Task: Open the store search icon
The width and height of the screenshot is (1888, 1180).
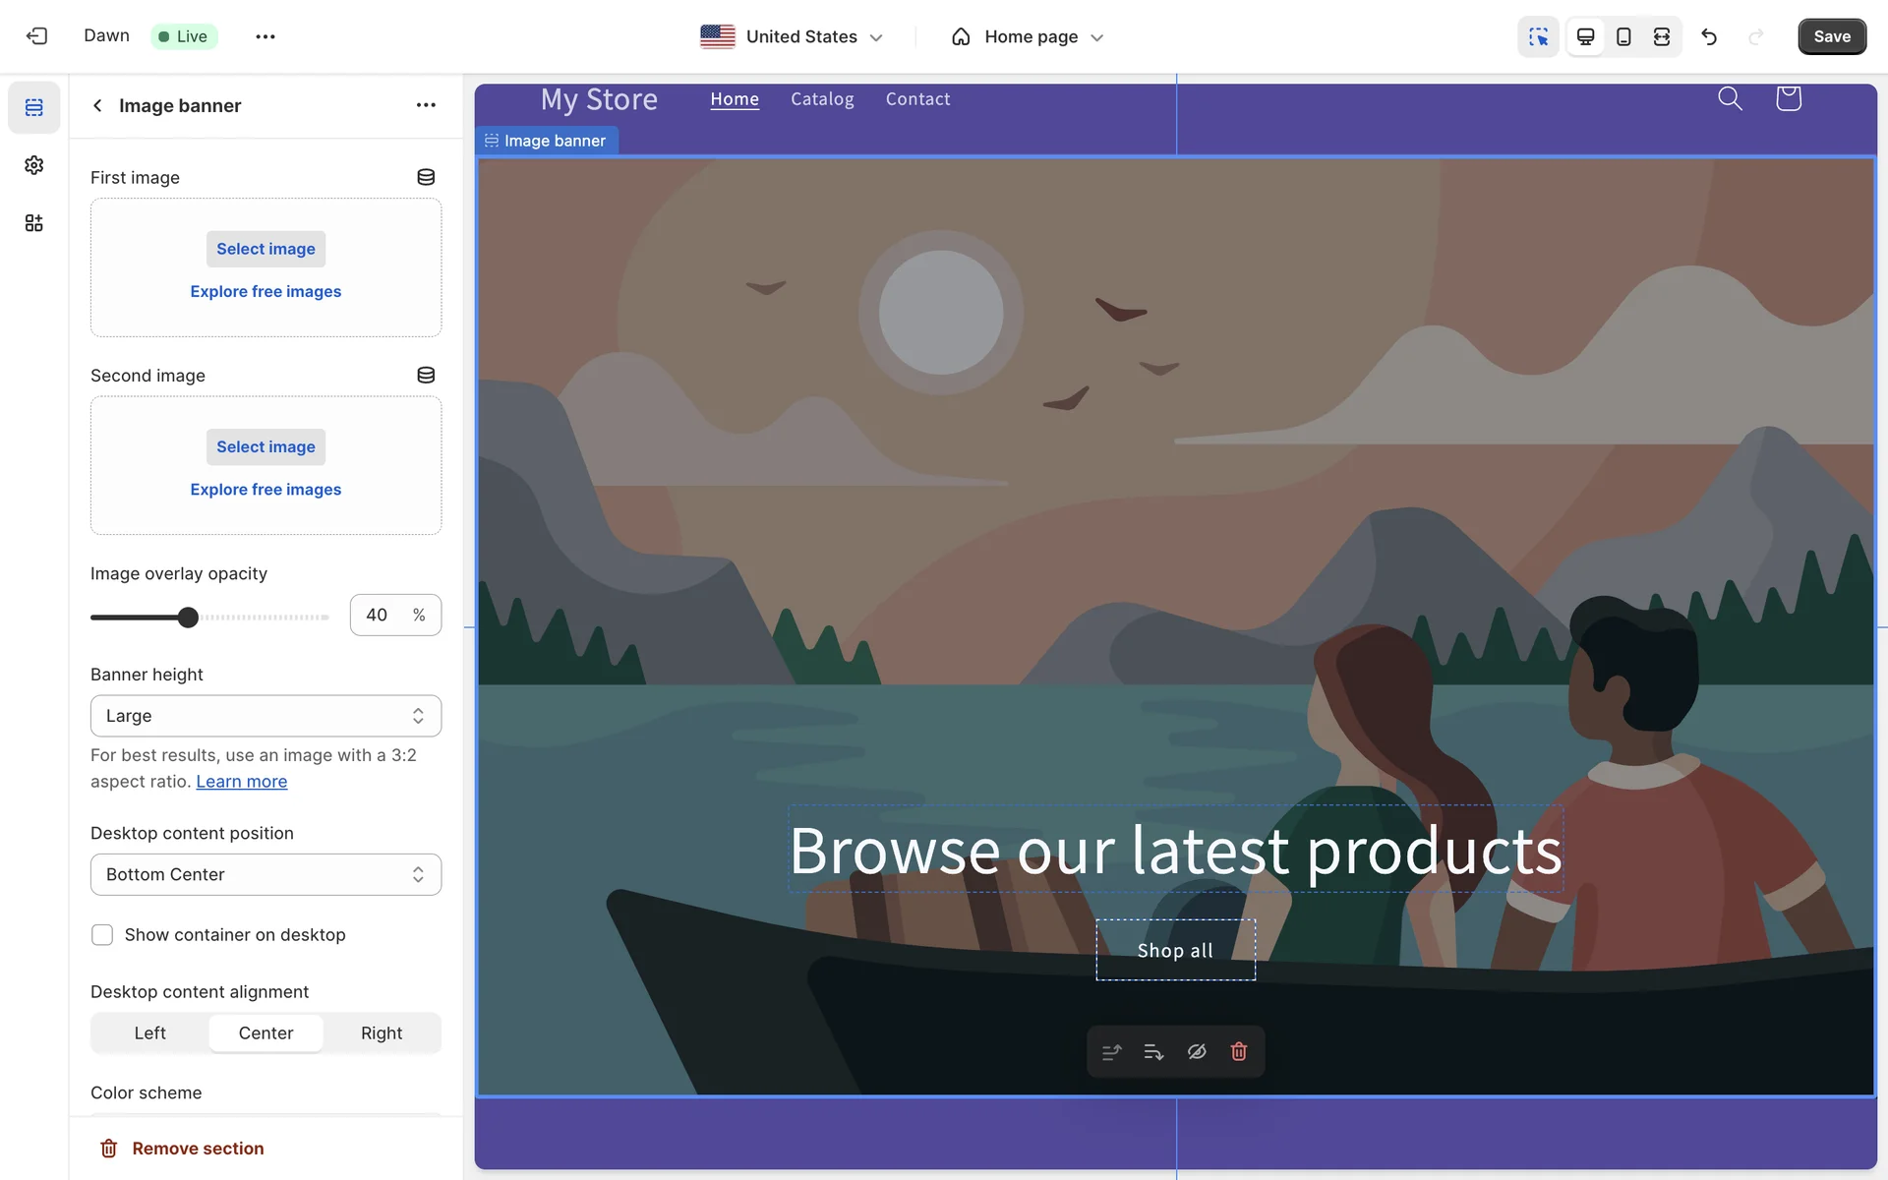Action: tap(1730, 98)
